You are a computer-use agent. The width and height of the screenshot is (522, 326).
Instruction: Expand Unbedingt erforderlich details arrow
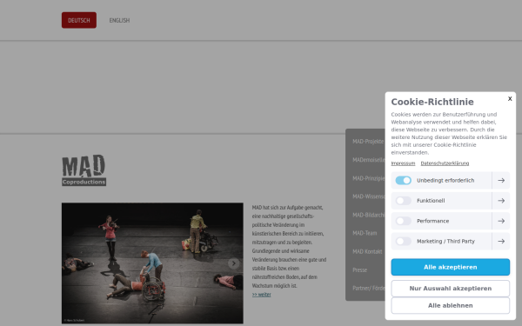click(x=501, y=180)
